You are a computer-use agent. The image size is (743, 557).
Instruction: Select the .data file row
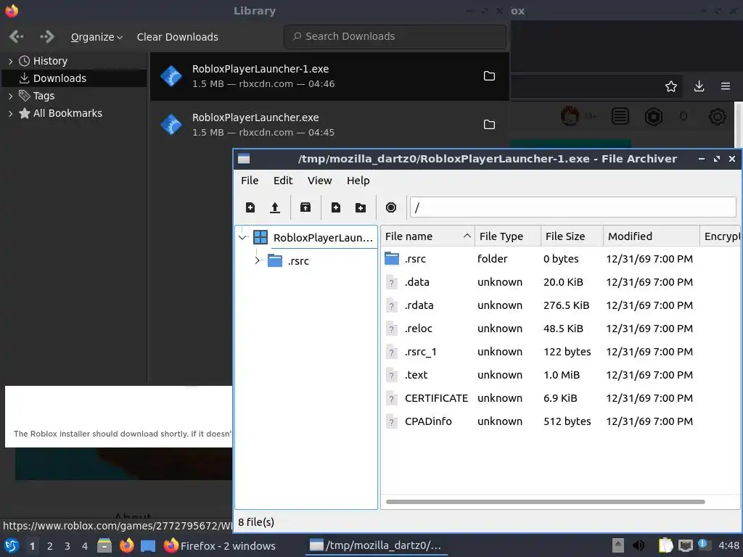point(561,282)
